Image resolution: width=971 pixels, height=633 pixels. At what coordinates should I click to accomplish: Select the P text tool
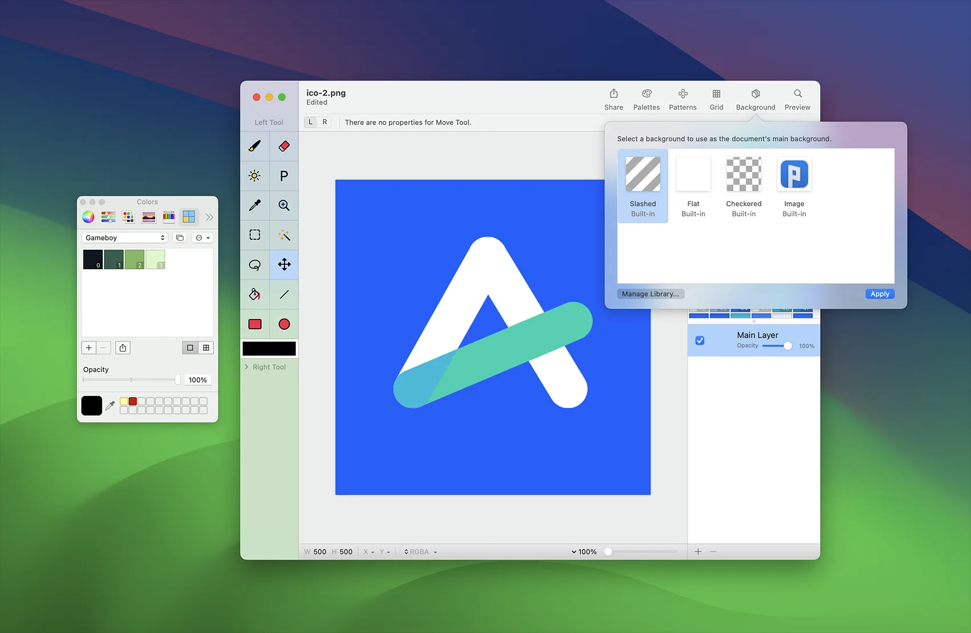pos(284,175)
